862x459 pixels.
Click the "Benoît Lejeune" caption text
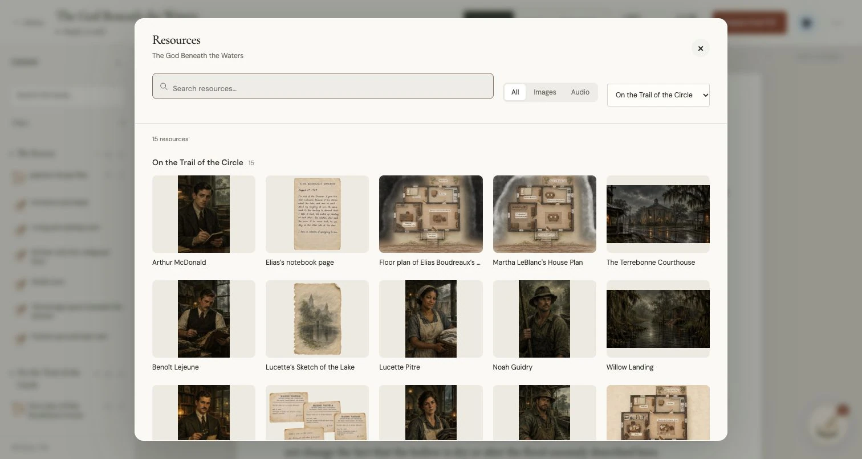pyautogui.click(x=176, y=367)
